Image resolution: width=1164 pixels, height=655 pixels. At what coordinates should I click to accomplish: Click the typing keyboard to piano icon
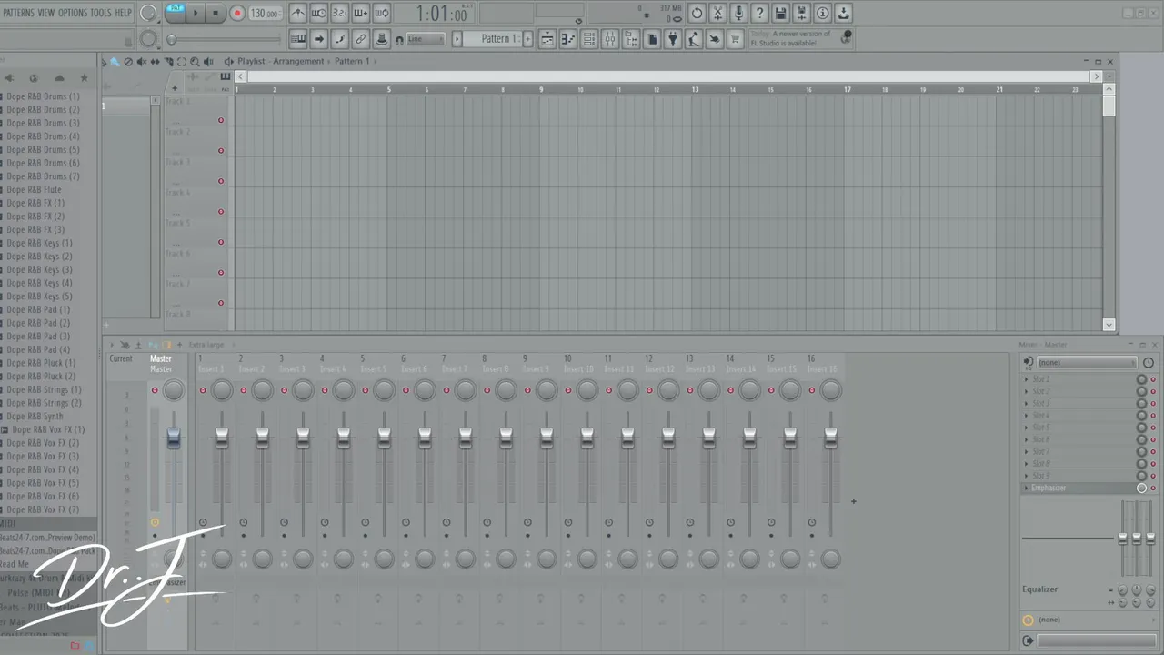pyautogui.click(x=297, y=38)
